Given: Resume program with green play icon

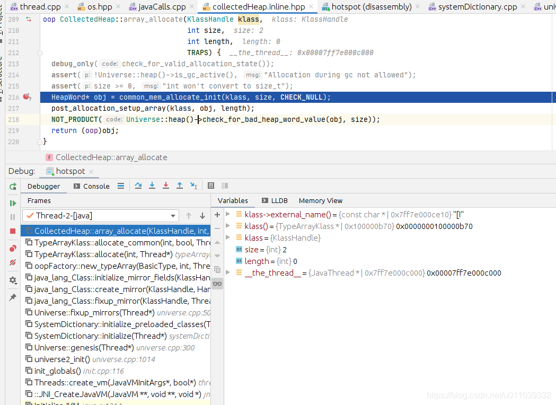Looking at the screenshot, I should (13, 203).
